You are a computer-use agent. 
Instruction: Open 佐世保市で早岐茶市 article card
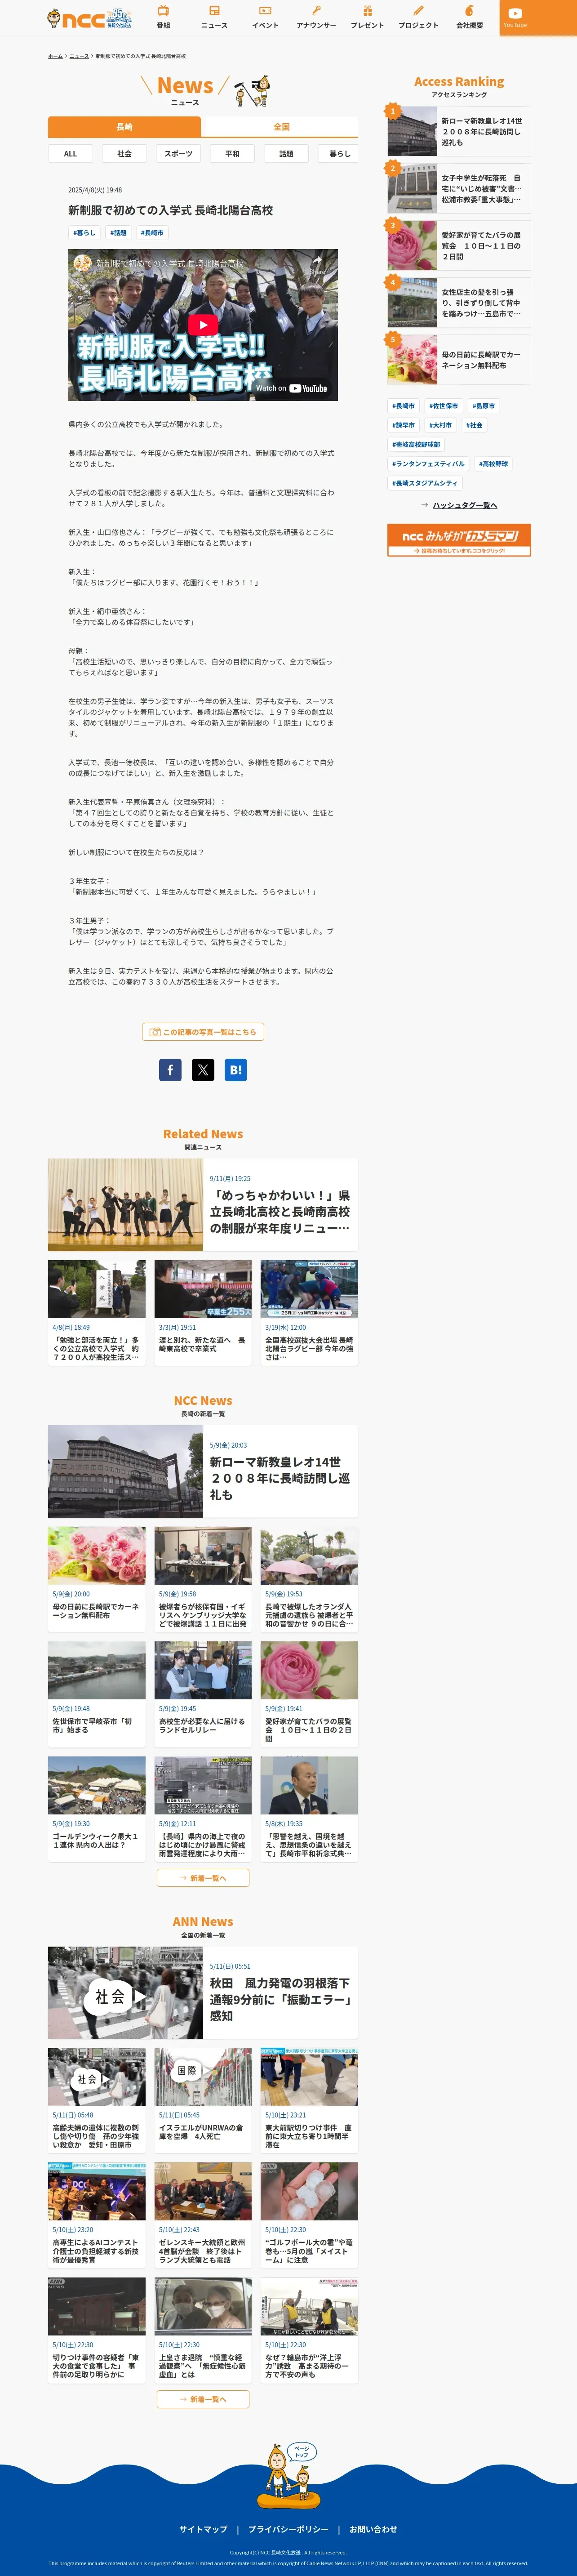(x=97, y=1694)
